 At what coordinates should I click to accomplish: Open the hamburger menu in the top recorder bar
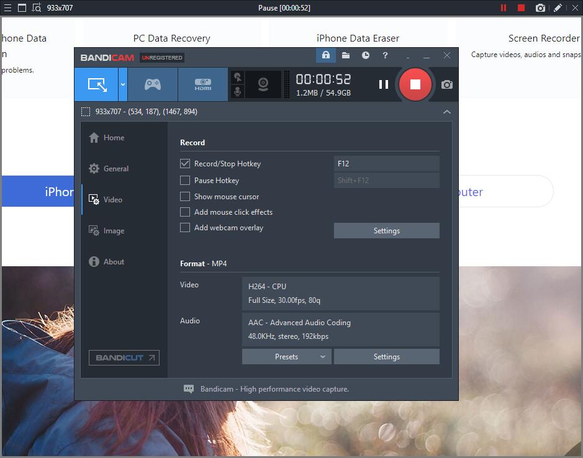(7, 8)
